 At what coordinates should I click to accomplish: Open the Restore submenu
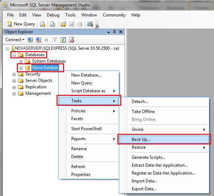(x=164, y=147)
